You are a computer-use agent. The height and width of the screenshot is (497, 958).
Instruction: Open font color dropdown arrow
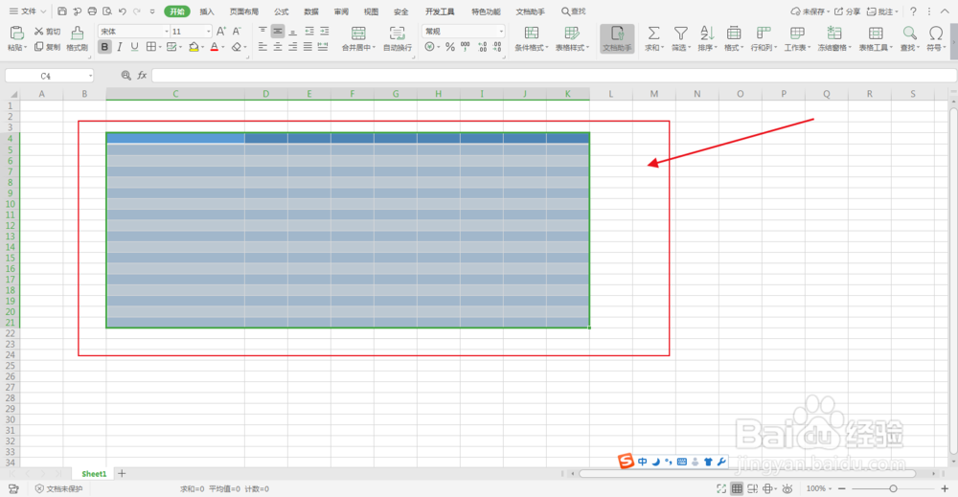coord(223,47)
